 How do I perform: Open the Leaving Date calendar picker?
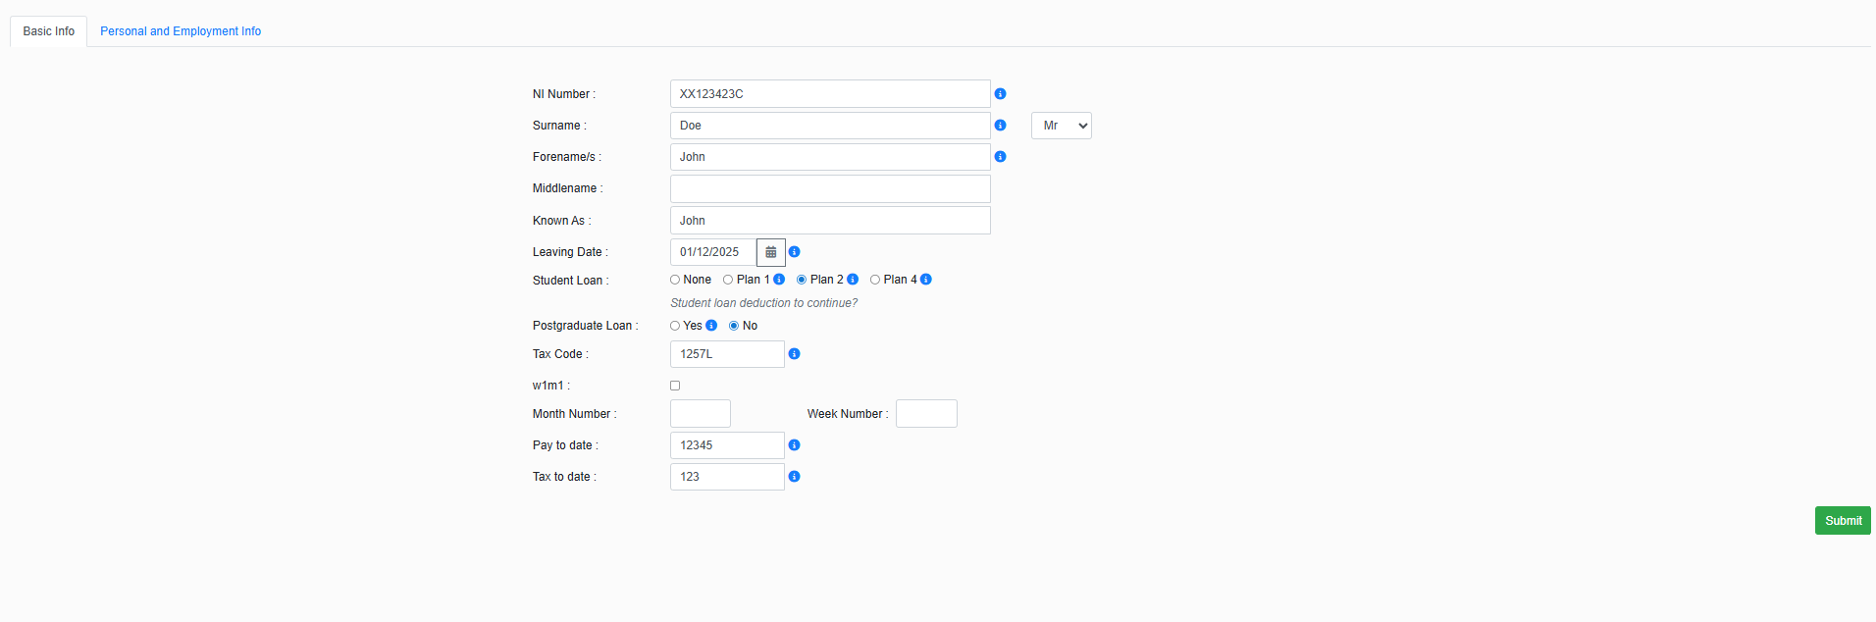pyautogui.click(x=771, y=252)
